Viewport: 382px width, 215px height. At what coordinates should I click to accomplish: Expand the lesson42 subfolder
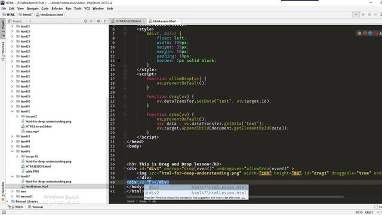click(x=17, y=116)
